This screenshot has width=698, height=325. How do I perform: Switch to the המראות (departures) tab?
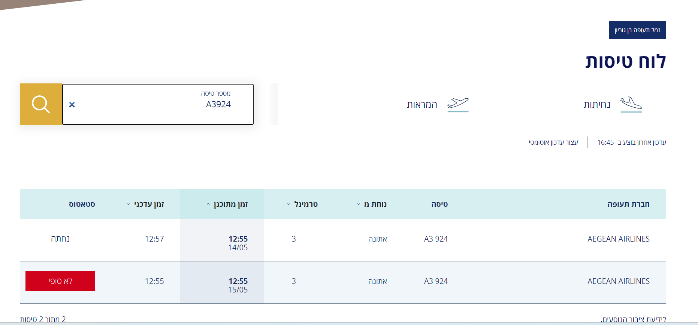pyautogui.click(x=422, y=105)
